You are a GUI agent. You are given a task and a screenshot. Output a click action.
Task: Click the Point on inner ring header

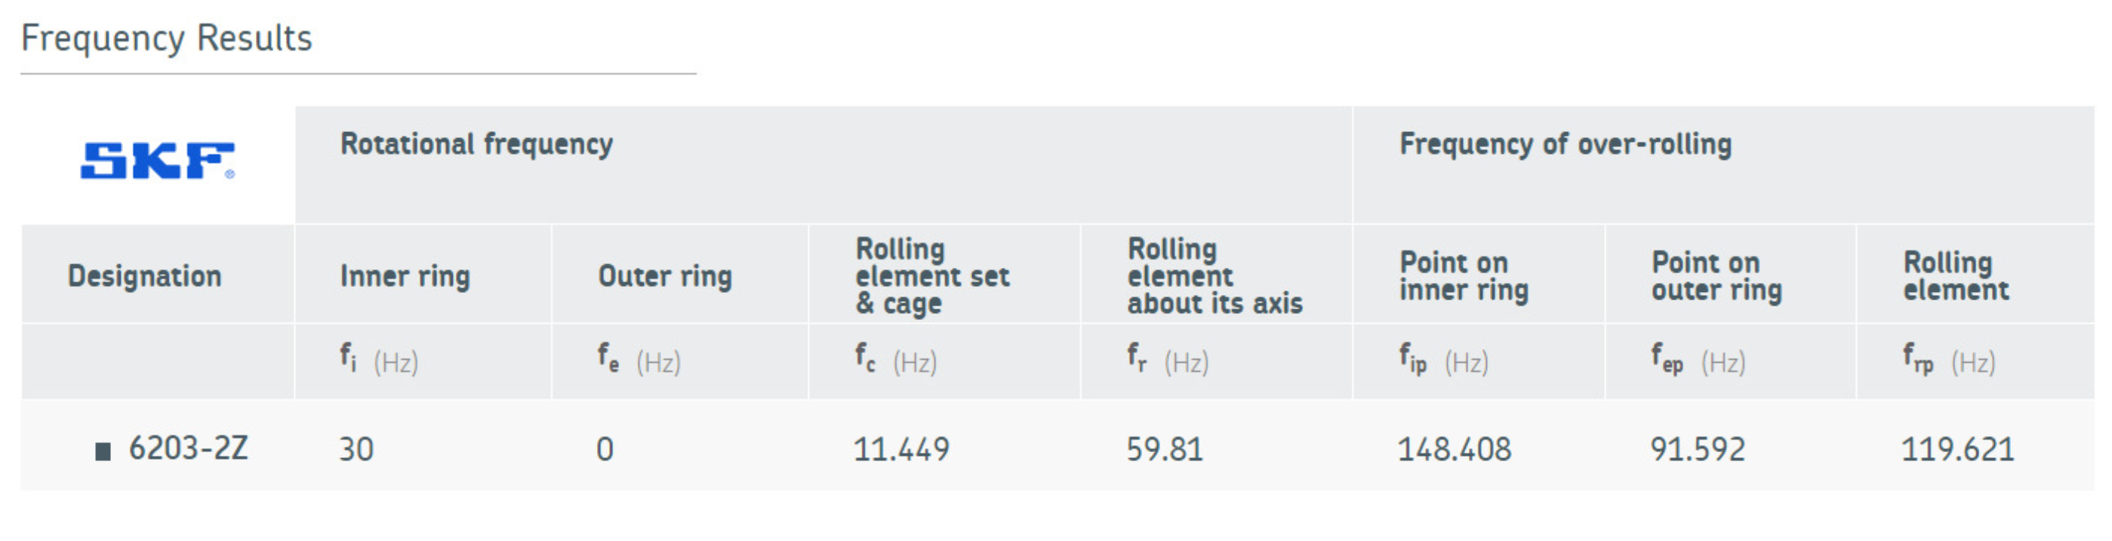point(1464,276)
